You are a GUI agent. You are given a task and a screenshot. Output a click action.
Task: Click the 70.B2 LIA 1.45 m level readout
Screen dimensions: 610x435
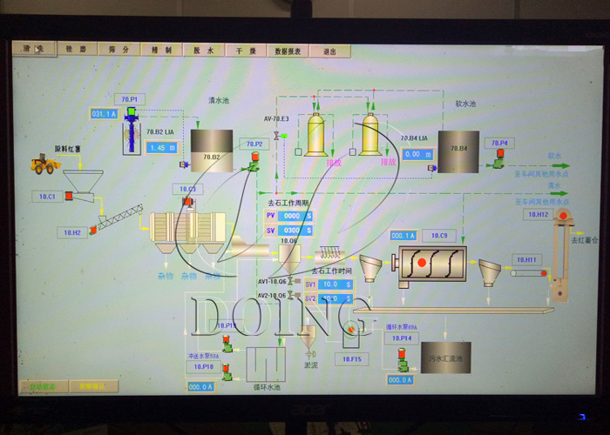pyautogui.click(x=162, y=148)
